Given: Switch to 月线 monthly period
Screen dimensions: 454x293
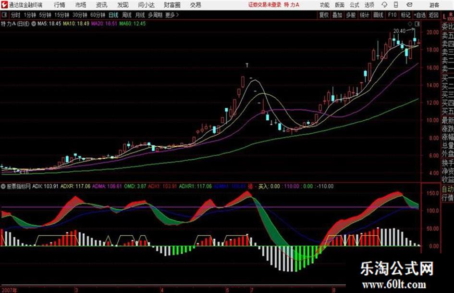Looking at the screenshot, I should 140,15.
